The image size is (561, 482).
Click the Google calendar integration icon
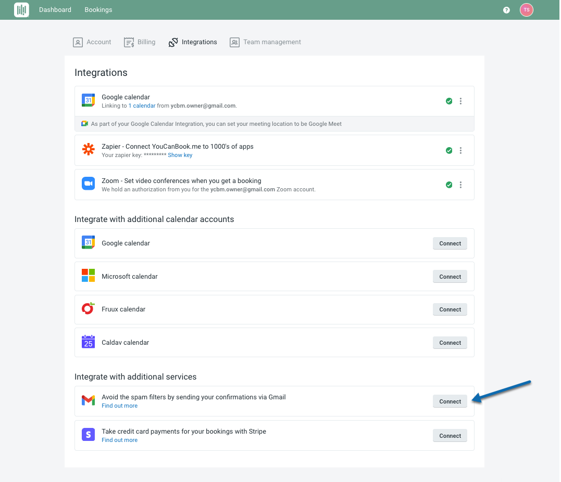click(88, 100)
